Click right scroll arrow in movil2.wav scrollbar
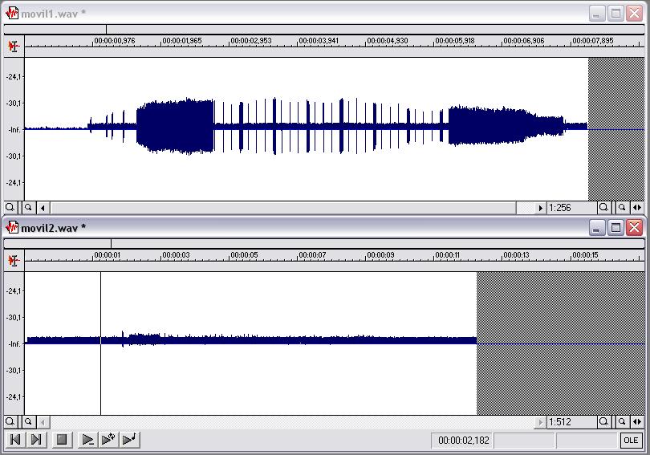Screen dimensions: 650x455 point(540,422)
